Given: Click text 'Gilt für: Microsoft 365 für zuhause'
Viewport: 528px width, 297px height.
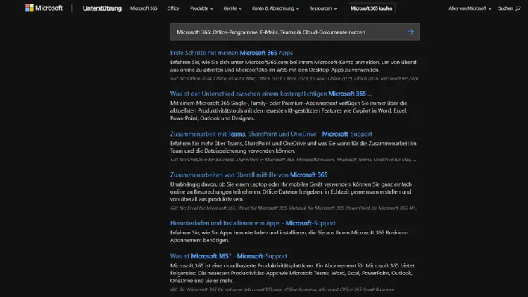Looking at the screenshot, I should click(x=206, y=289).
